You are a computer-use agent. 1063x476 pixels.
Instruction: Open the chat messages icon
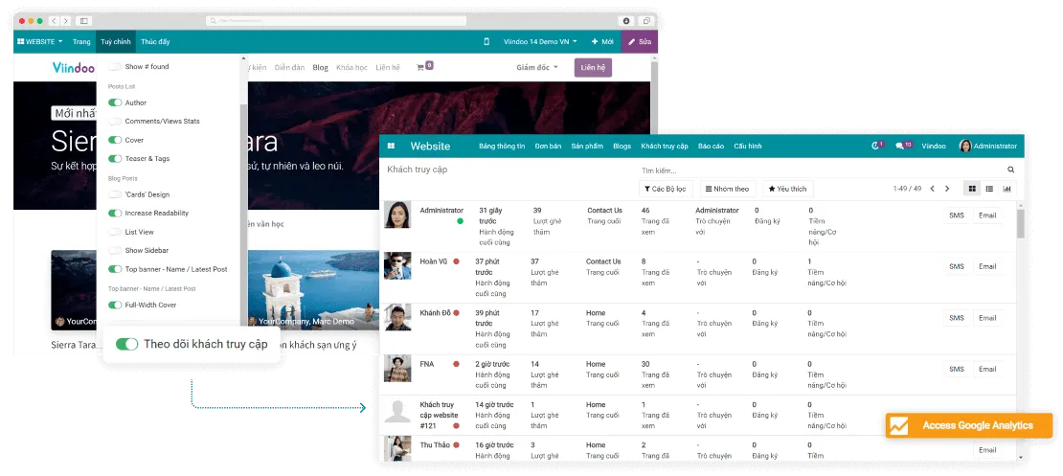pyautogui.click(x=901, y=146)
